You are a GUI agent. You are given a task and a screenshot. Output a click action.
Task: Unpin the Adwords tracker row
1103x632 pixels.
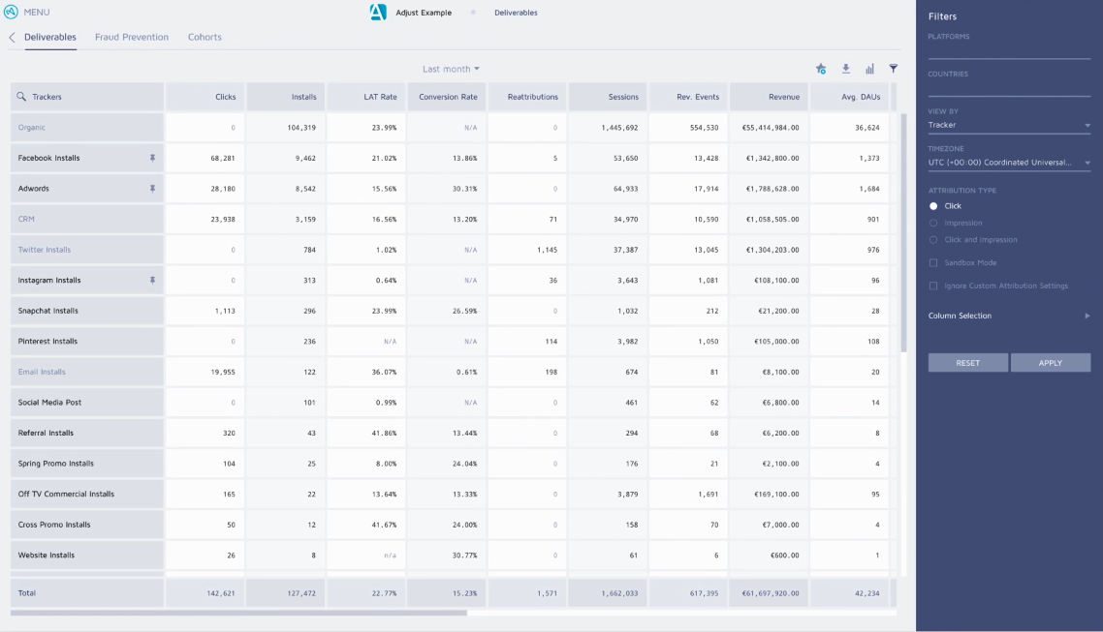[x=151, y=189]
